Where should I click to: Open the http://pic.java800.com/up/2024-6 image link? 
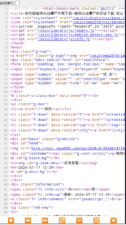78,148
